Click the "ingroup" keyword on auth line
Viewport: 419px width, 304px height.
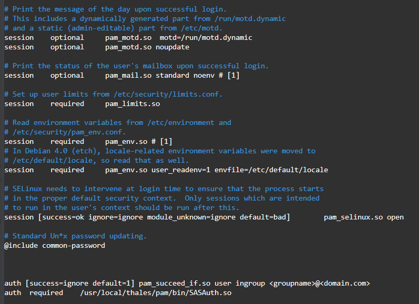(250, 283)
